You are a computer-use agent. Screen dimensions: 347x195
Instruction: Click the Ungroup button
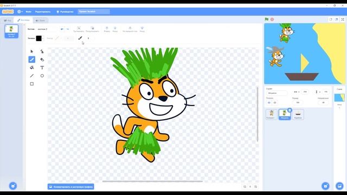pos(92,29)
